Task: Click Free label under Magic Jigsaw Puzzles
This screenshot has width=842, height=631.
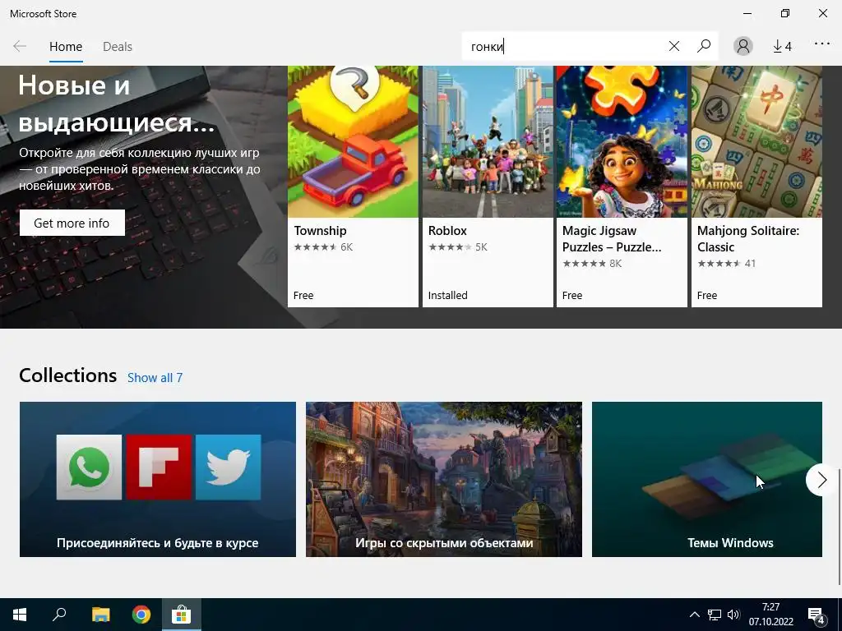Action: (x=572, y=295)
